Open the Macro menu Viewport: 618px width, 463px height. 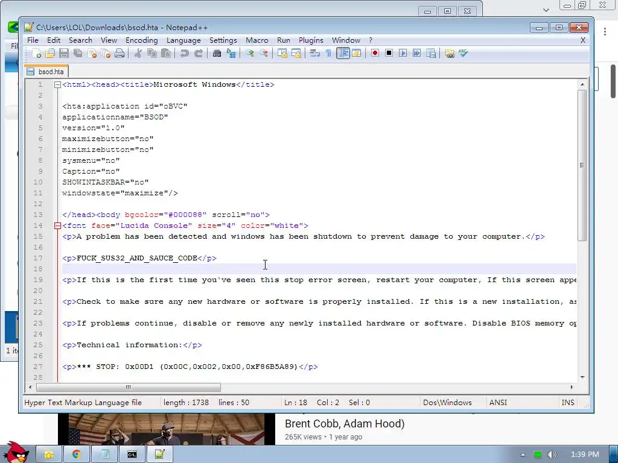pos(257,40)
